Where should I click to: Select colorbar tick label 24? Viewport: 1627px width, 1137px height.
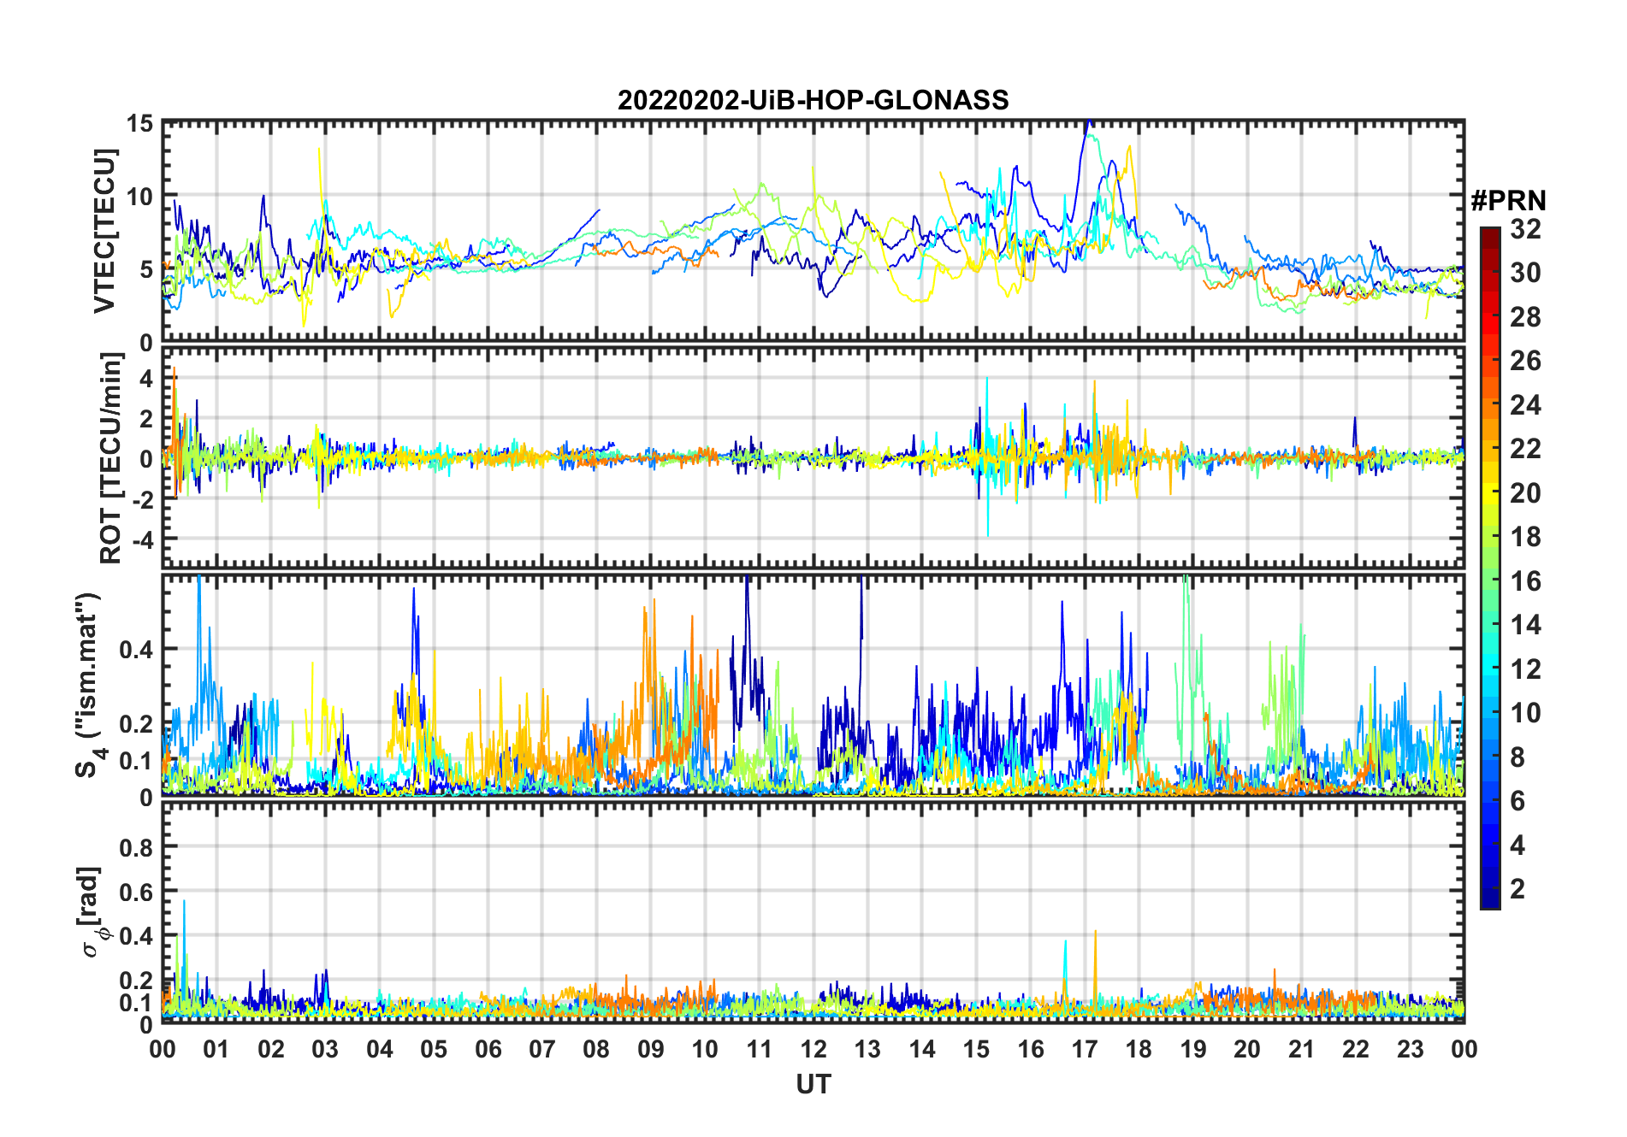(x=1525, y=405)
